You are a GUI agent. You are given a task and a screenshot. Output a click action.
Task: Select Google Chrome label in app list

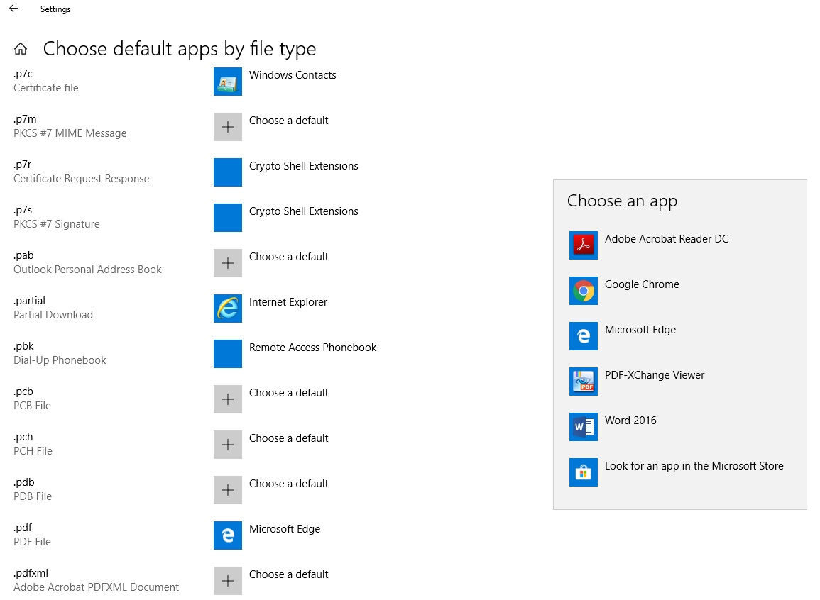click(x=642, y=284)
